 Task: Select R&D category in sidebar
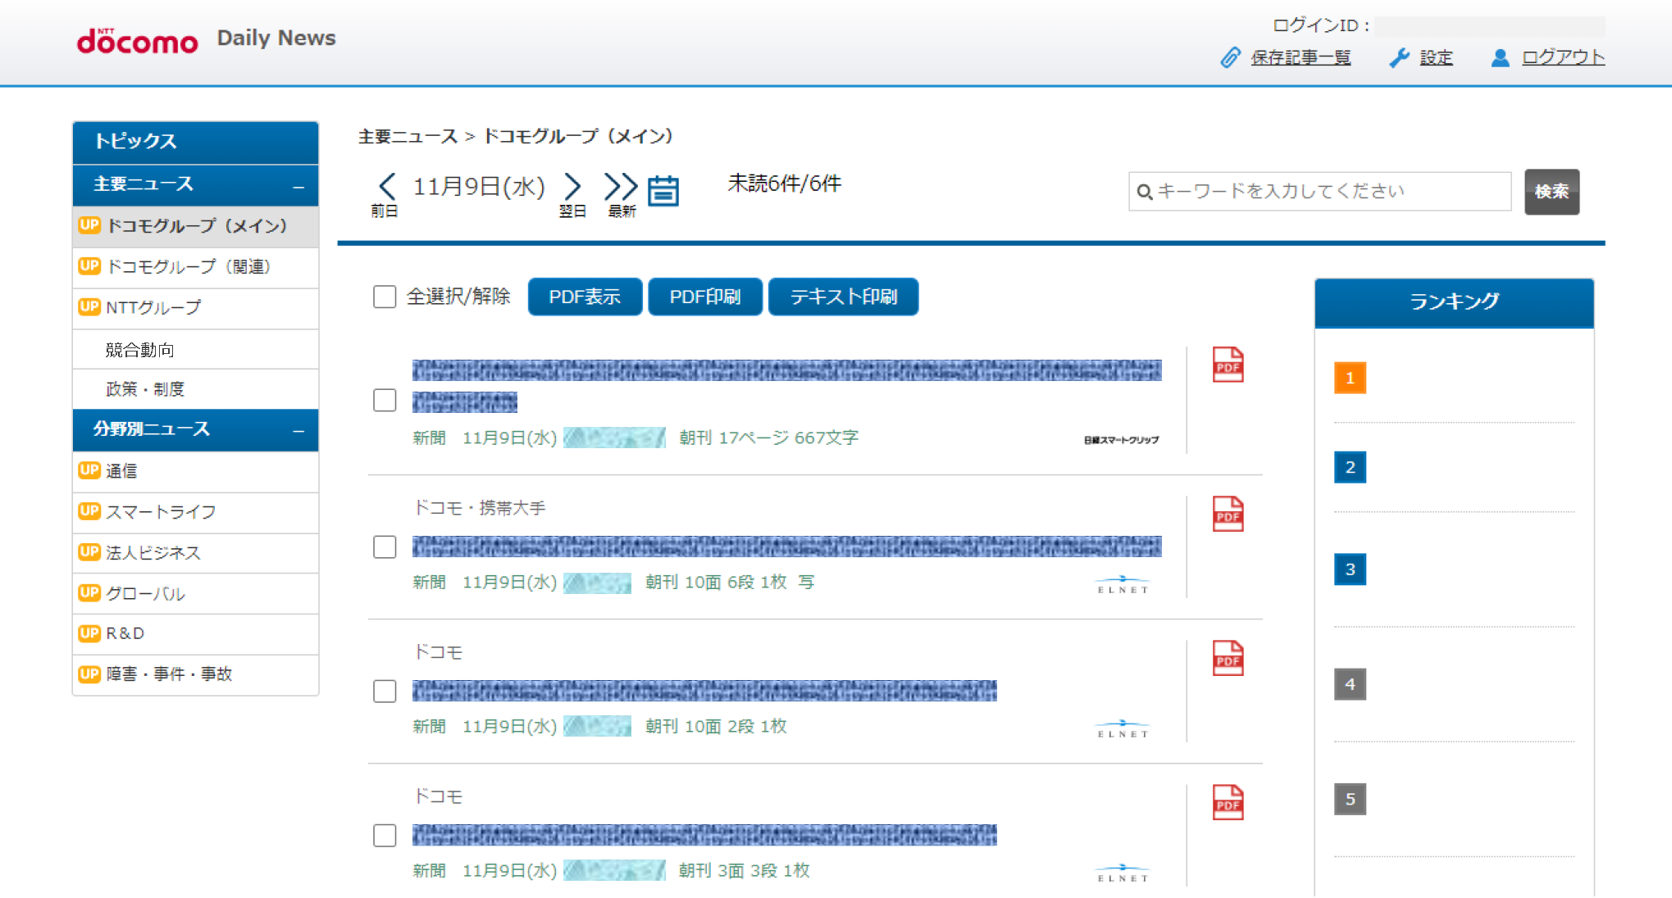[x=195, y=633]
